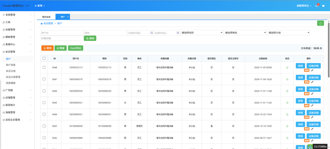Check the box for user ID 5644
This screenshot has width=330, height=149.
[44, 114]
